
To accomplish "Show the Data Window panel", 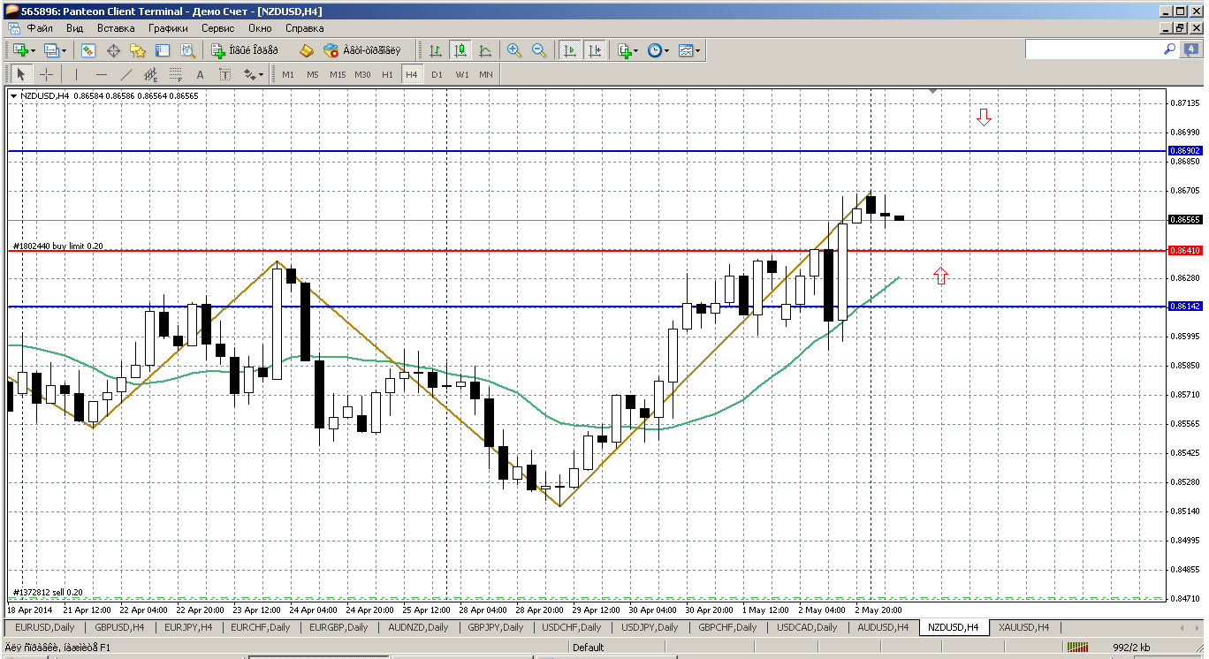I will click(113, 50).
